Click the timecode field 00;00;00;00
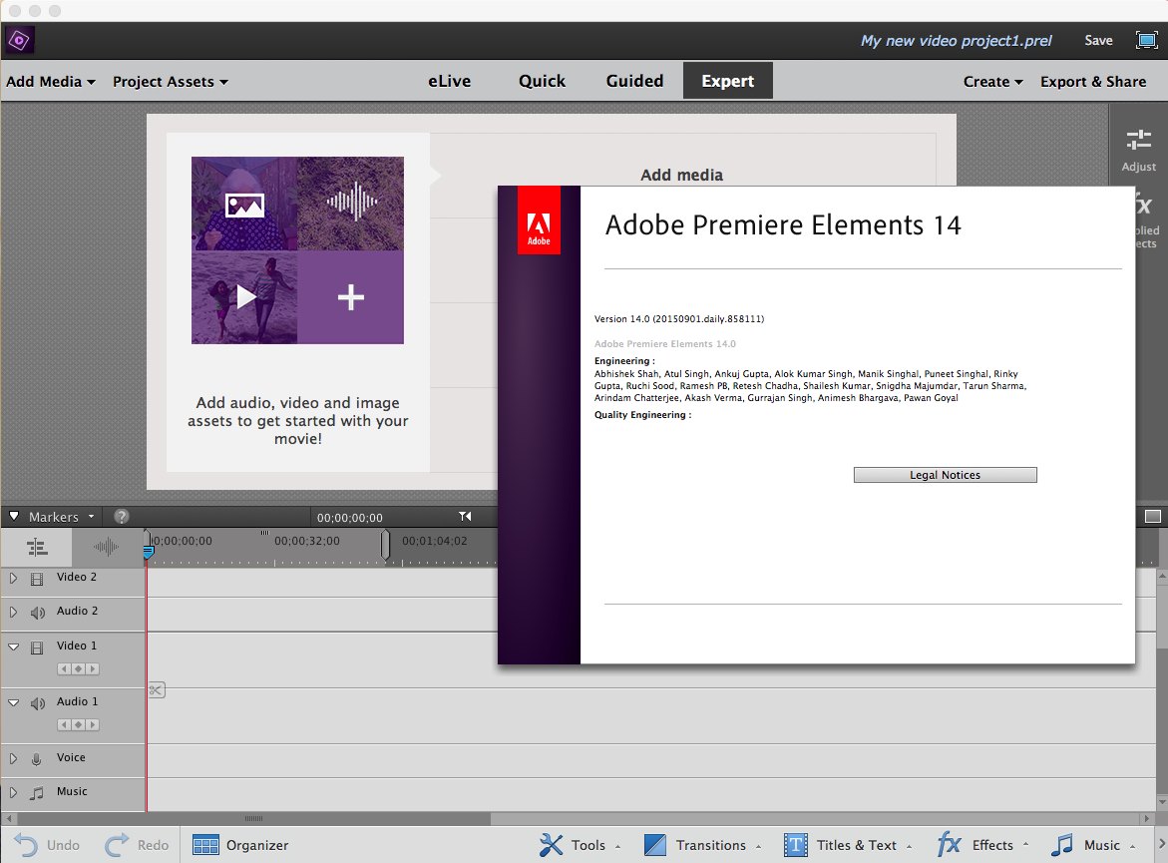The image size is (1168, 863). [x=349, y=517]
